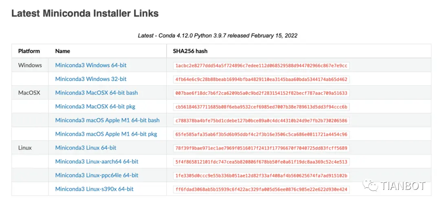The width and height of the screenshot is (440, 204).
Task: Open Miniconda3 Linux-aarch64 64-bit link
Action: [x=97, y=161]
